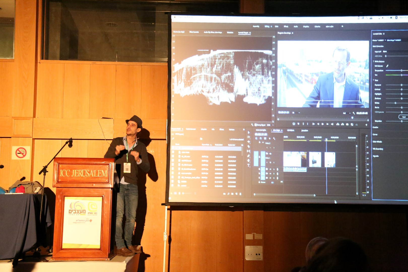Select the third clip thumbnail on Video 1
This screenshot has height=272, width=408.
click(x=330, y=159)
